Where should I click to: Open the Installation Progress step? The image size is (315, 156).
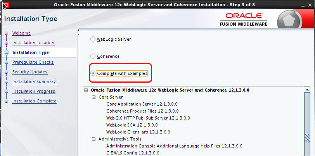point(34,91)
